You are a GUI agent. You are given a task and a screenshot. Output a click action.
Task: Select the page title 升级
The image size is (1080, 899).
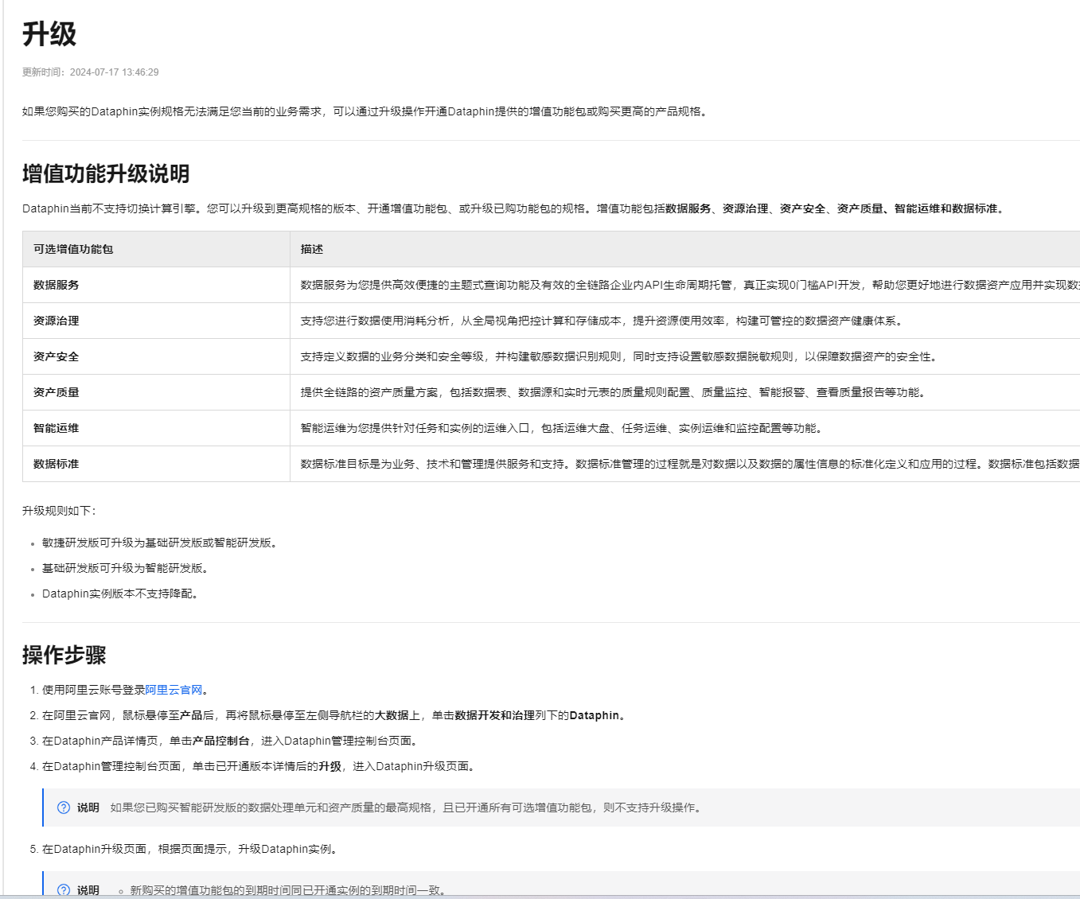(49, 34)
